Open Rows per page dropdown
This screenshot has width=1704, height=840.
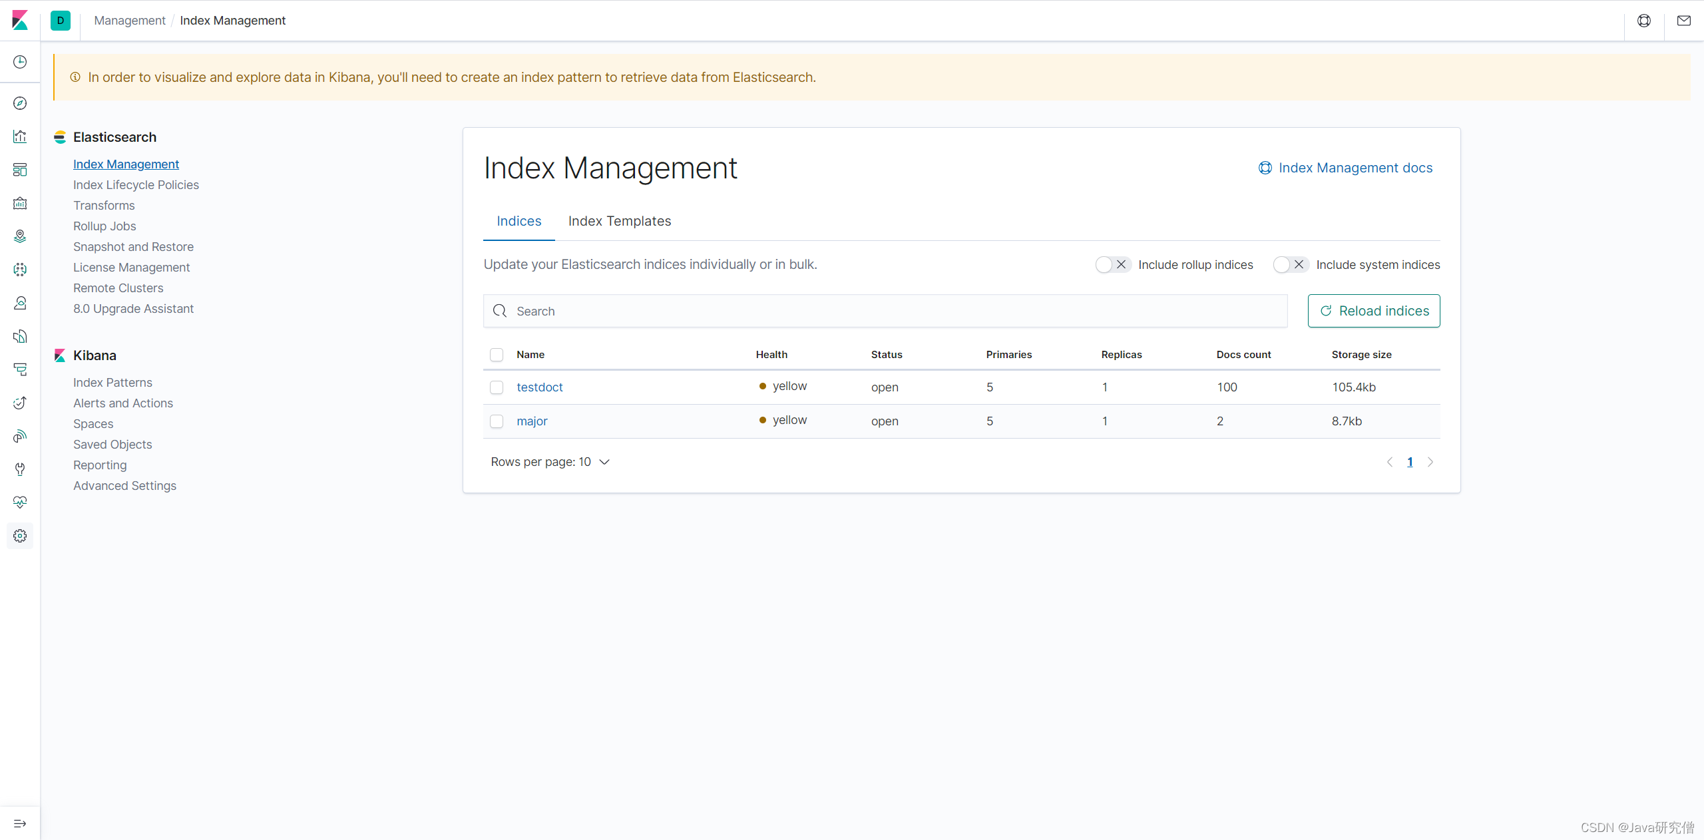(x=550, y=462)
